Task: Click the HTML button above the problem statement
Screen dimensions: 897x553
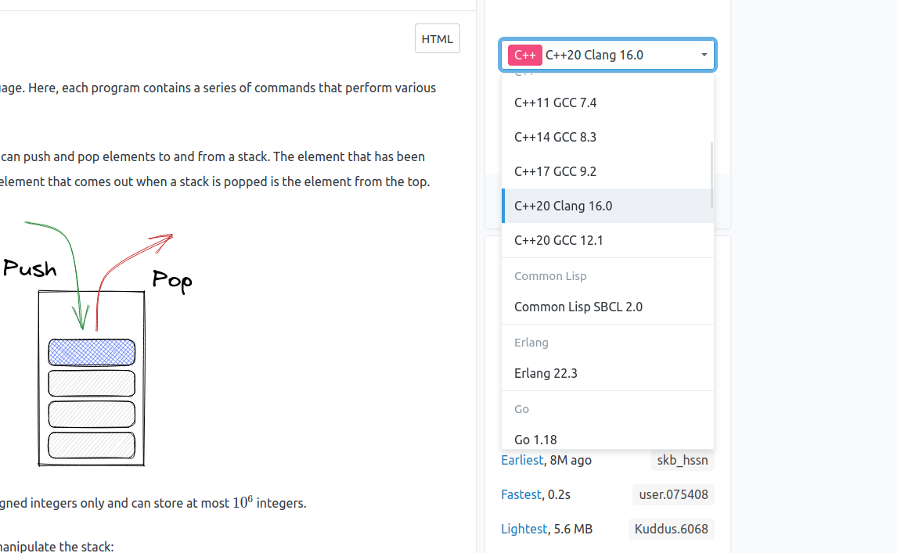Action: pos(437,38)
